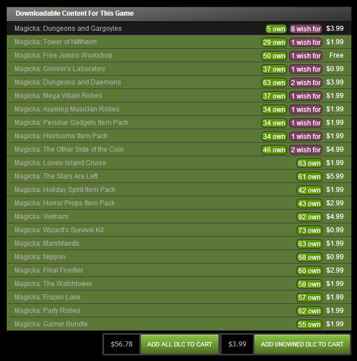
Task: Click wish for badge on Grimnir's Laboratory row
Action: [x=306, y=69]
